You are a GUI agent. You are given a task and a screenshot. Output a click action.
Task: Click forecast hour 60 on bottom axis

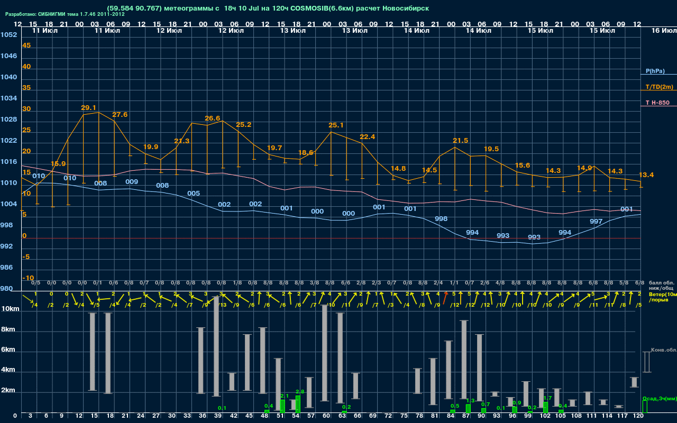coord(326,416)
